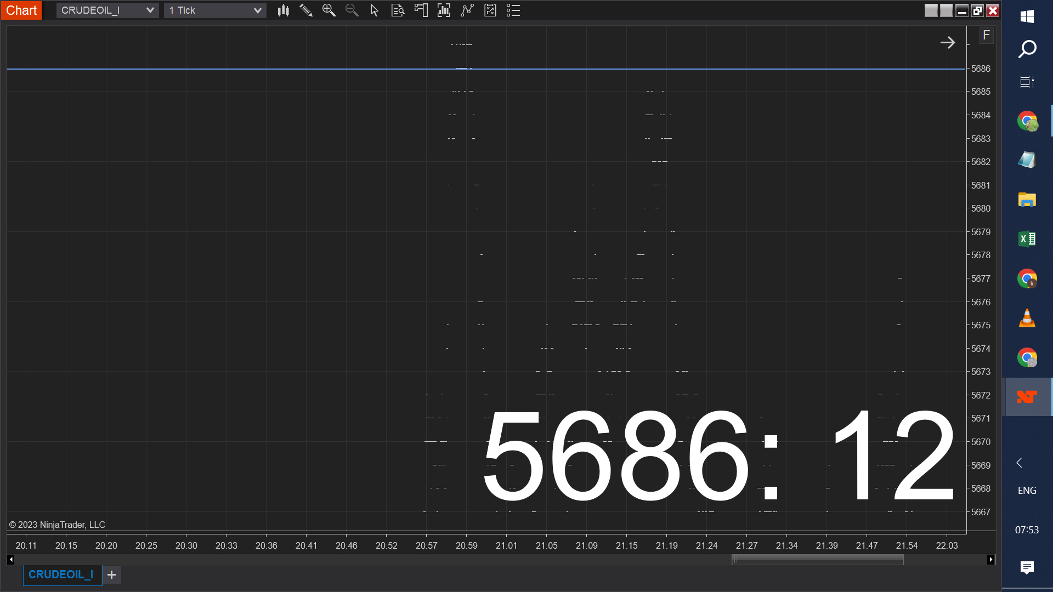Click the return-to-current-bar arrow
Screen dimensions: 1053x592
click(948, 43)
